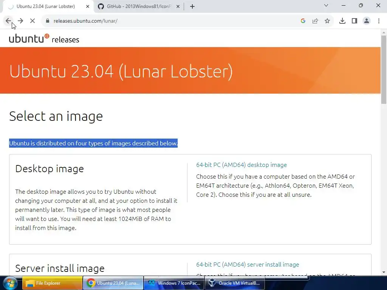
Task: Click the scrollbar up arrow
Action: pos(384,32)
